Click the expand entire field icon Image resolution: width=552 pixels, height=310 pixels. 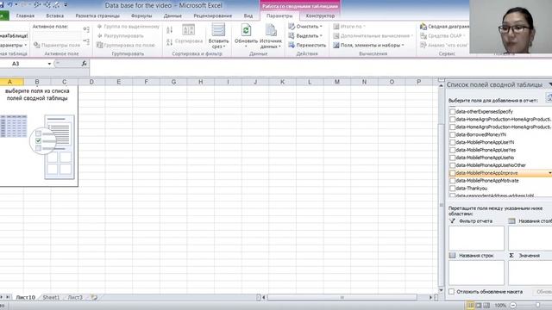[x=86, y=29]
